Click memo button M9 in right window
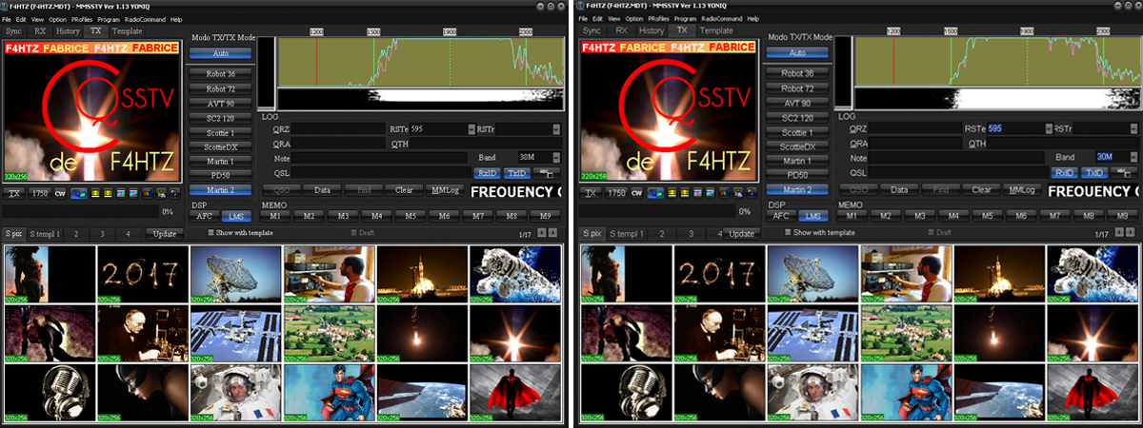The image size is (1143, 428). [x=1123, y=216]
